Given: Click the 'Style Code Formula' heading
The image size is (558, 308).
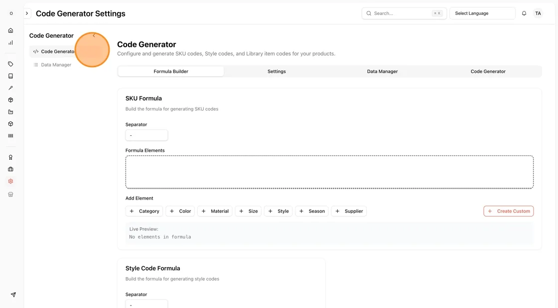Looking at the screenshot, I should (152, 268).
